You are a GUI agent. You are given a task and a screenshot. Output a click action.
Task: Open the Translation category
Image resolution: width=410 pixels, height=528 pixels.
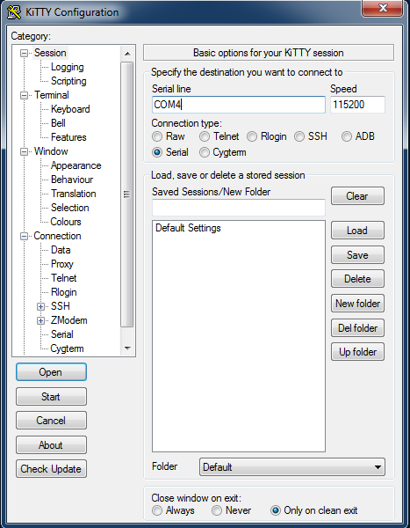[74, 194]
